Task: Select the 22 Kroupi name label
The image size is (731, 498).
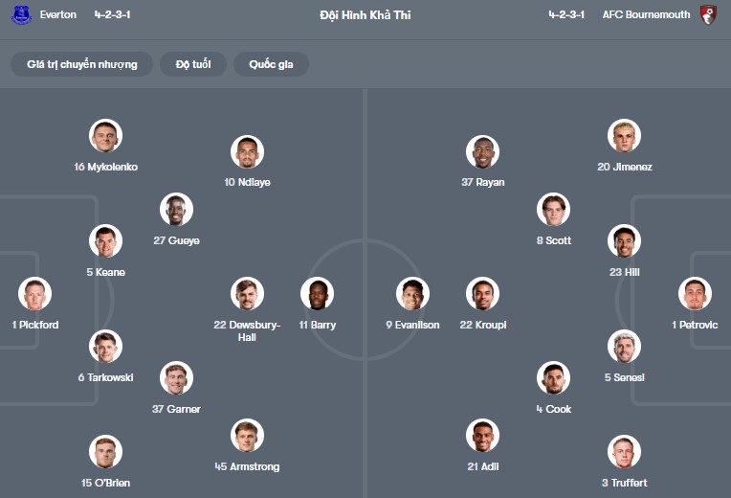Action: [482, 325]
